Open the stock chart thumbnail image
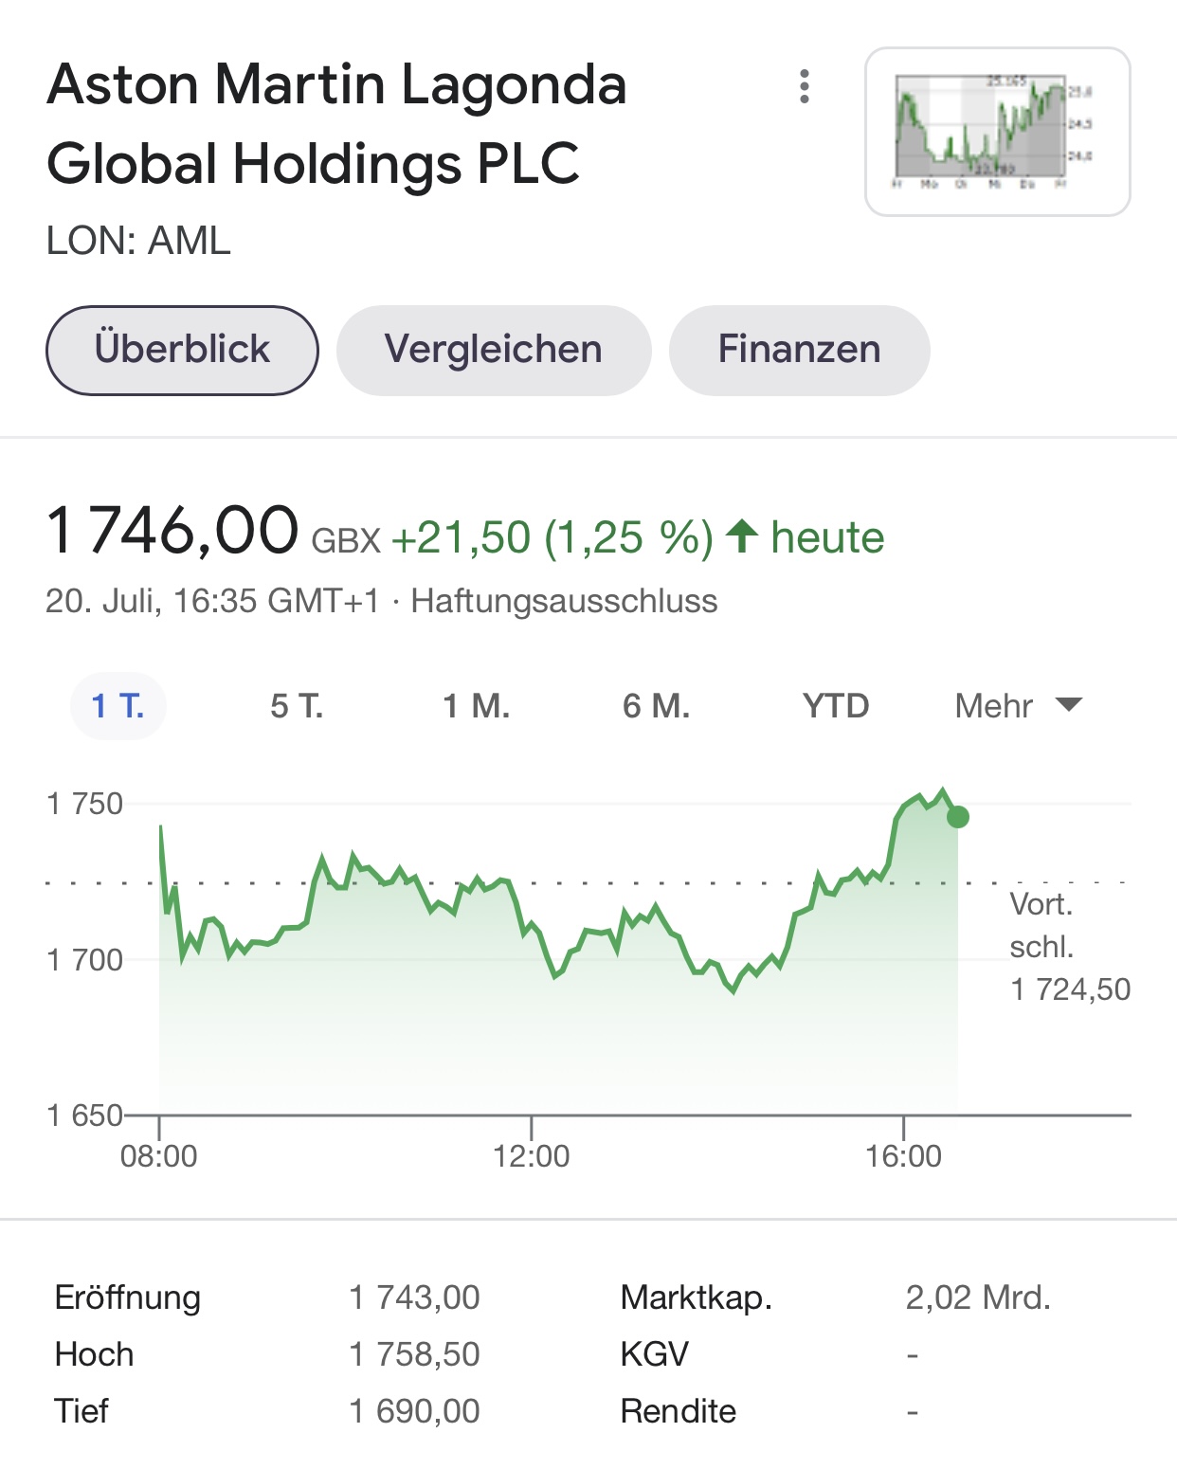This screenshot has width=1177, height=1469. [x=997, y=132]
